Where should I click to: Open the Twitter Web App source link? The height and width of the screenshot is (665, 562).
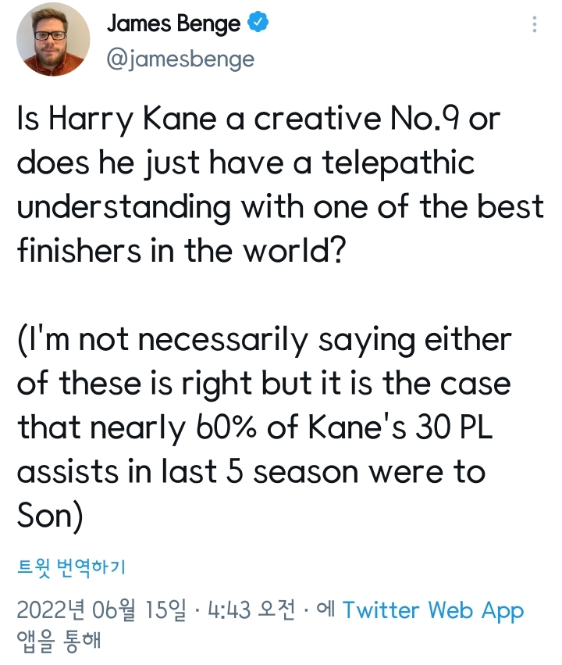433,610
